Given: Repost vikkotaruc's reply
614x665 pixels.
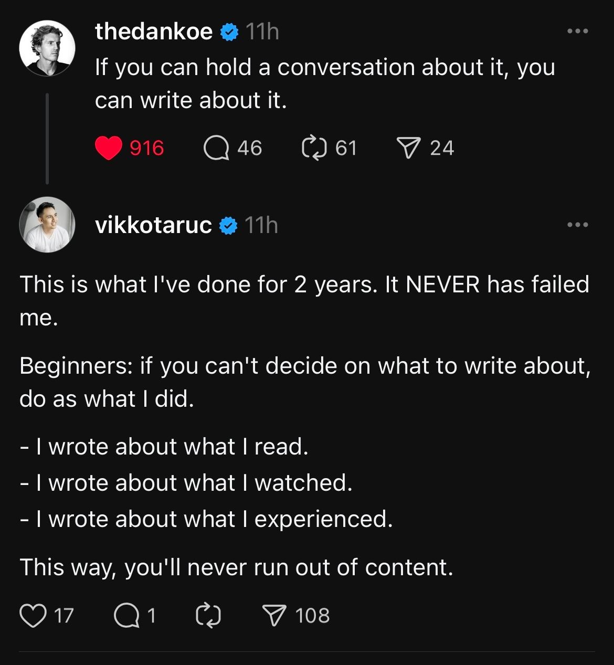Looking at the screenshot, I should (x=208, y=615).
